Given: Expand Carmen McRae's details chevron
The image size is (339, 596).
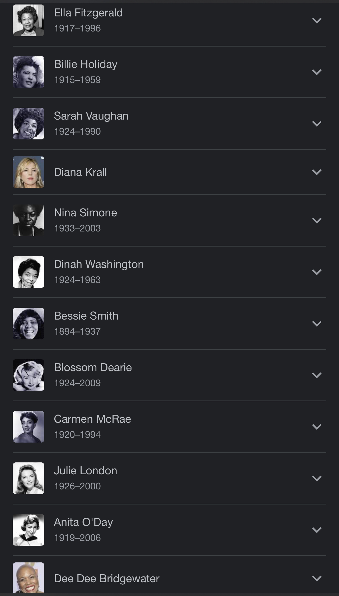Looking at the screenshot, I should 317,427.
